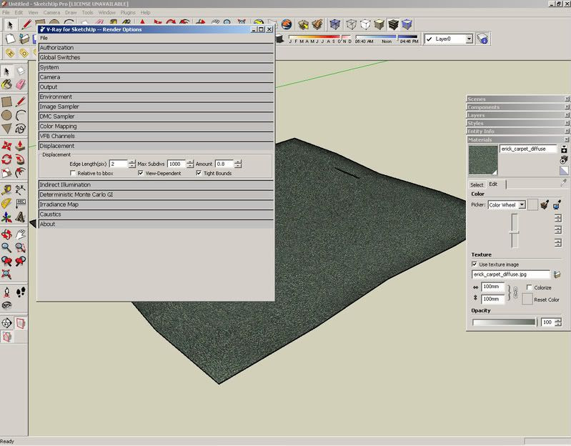Open the File menu in Render Options
Viewport: 571px width, 446px height.
[44, 38]
